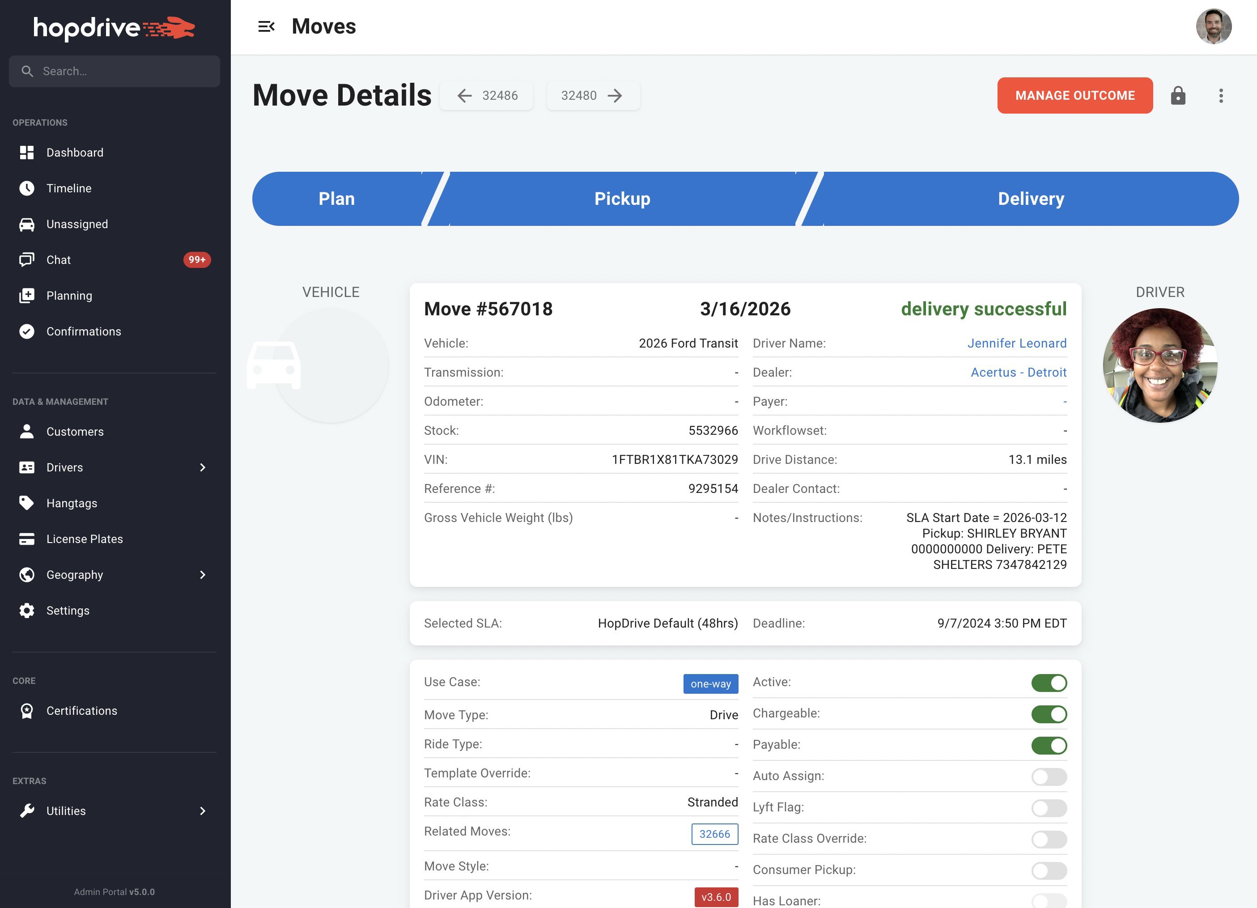This screenshot has height=908, width=1257.
Task: Focus the sidebar Search field
Action: pyautogui.click(x=122, y=71)
